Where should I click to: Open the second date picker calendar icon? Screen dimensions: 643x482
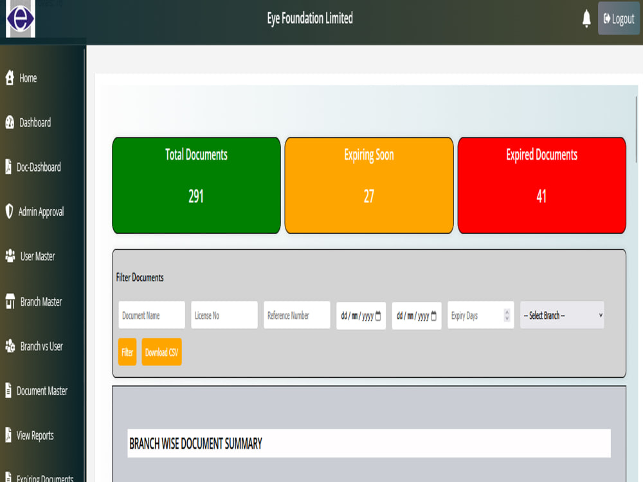coord(434,316)
